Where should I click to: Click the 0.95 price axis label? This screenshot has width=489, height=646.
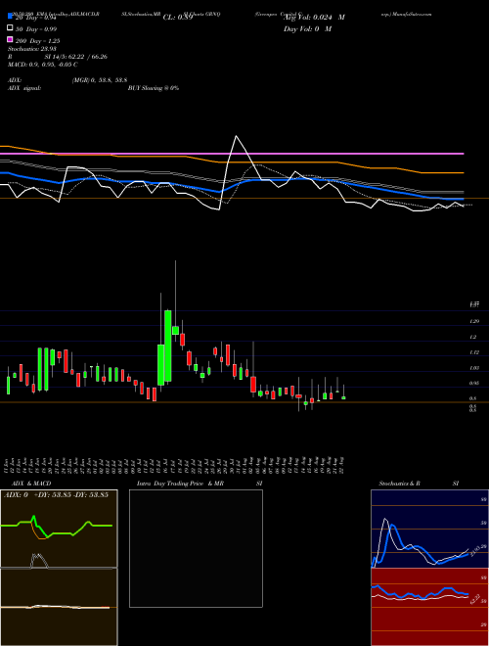pos(474,383)
